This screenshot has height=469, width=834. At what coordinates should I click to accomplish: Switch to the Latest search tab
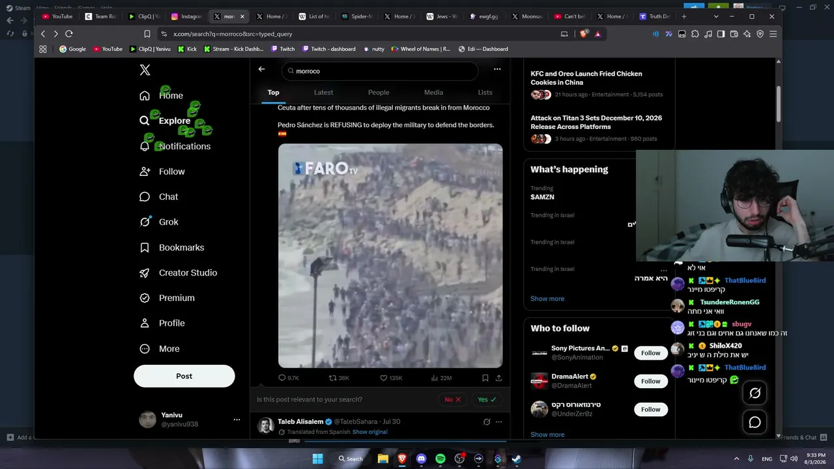click(323, 92)
